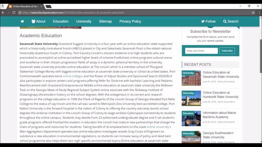
Task: Click the Humboldt State University post thumbnail
Action: click(x=191, y=98)
